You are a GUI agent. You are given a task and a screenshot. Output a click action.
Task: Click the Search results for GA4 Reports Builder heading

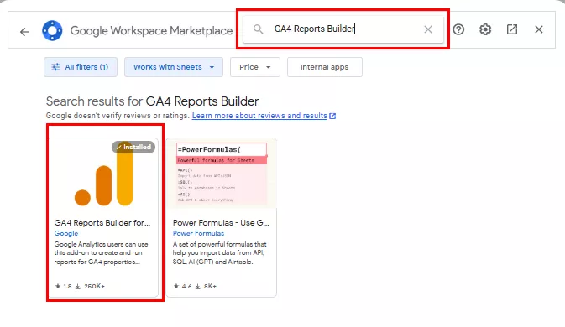click(x=152, y=101)
